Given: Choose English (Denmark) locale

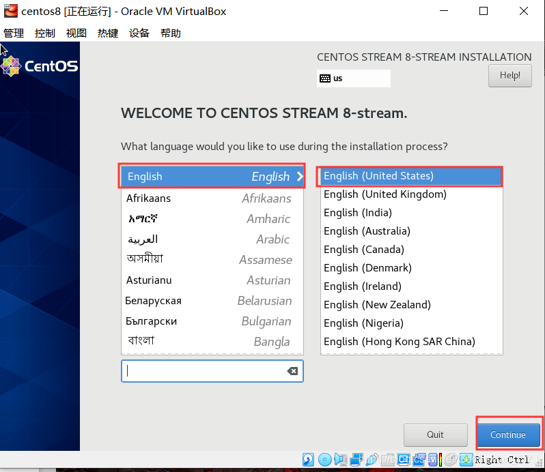Looking at the screenshot, I should click(x=412, y=268).
